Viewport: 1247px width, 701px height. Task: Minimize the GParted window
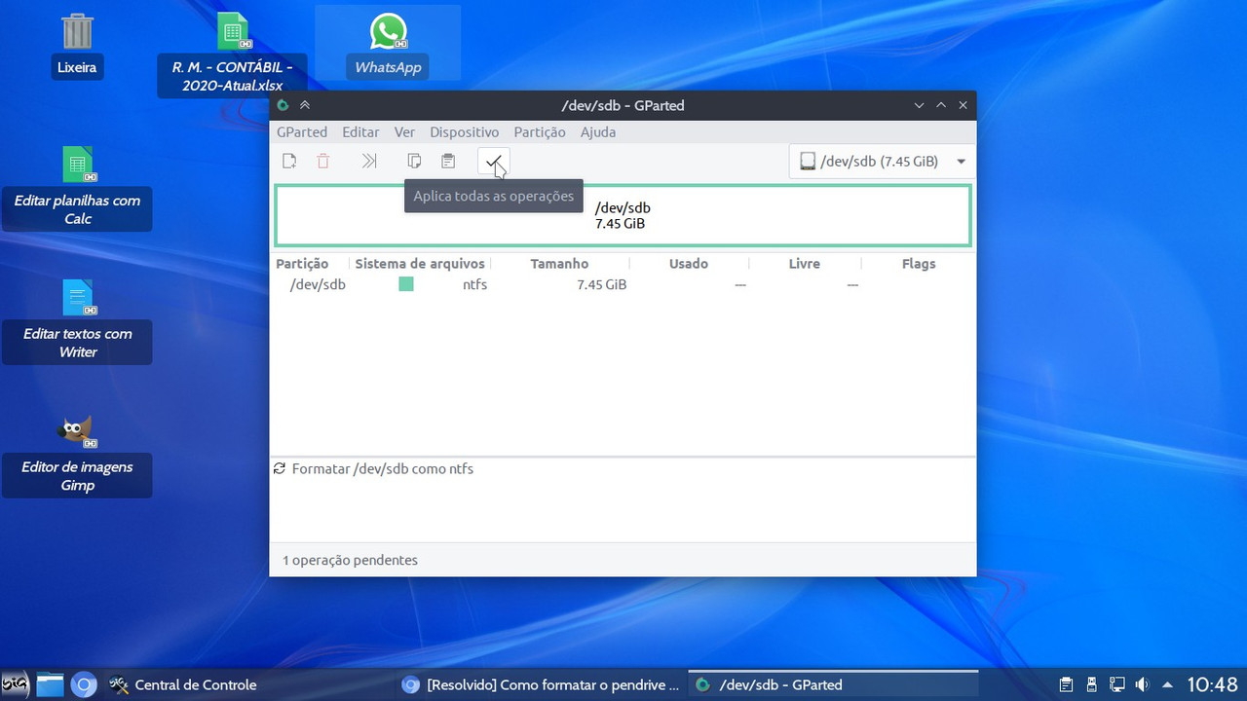(x=919, y=105)
